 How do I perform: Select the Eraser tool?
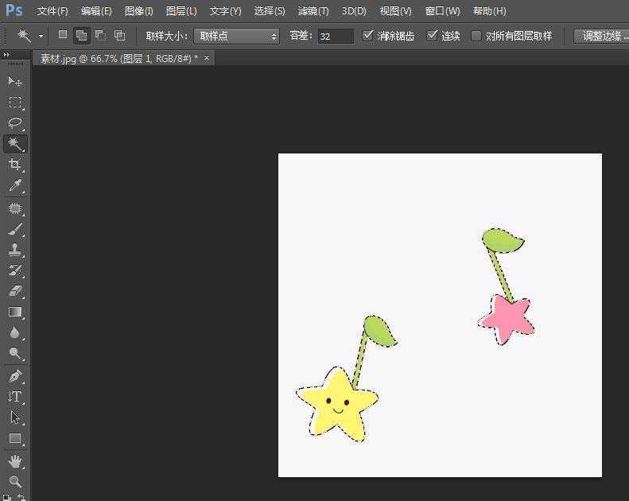click(x=15, y=291)
